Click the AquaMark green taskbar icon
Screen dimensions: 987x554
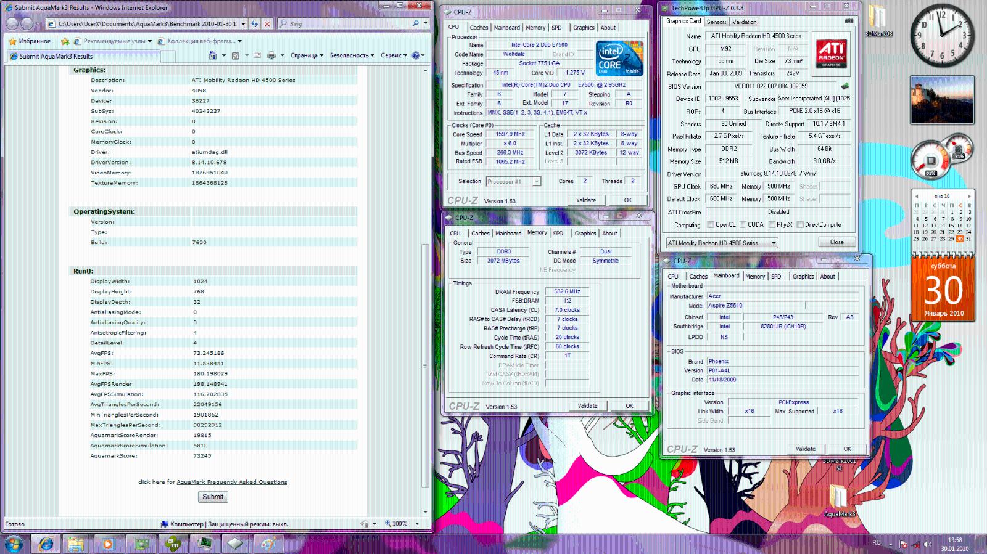(174, 544)
